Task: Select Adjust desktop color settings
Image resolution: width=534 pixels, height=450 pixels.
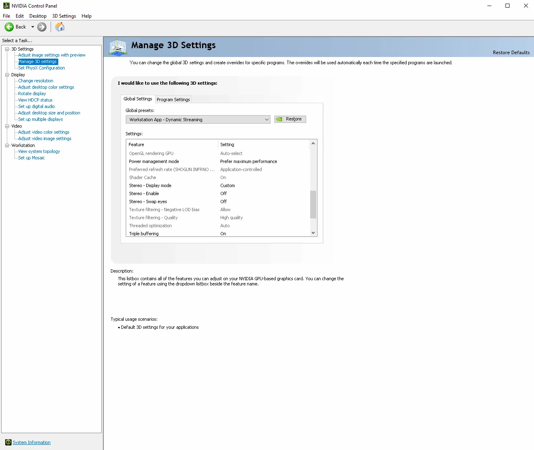Action: click(46, 87)
